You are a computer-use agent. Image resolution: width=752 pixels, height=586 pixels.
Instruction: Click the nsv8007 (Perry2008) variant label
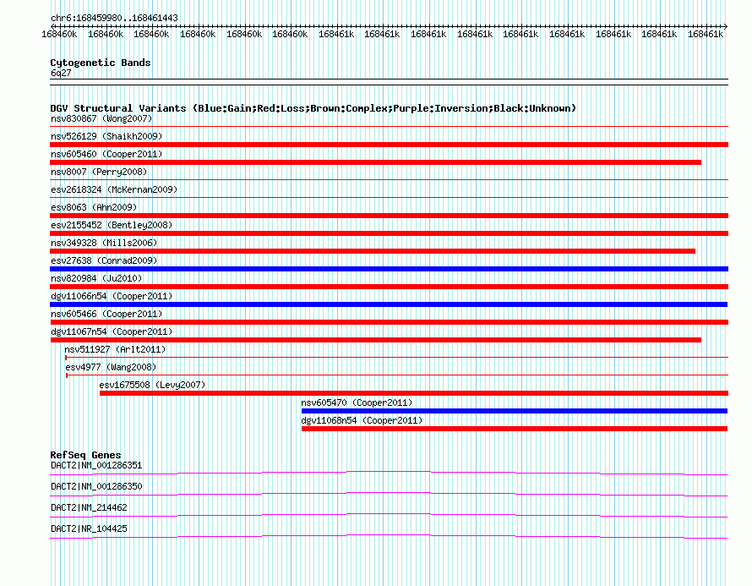pyautogui.click(x=99, y=172)
